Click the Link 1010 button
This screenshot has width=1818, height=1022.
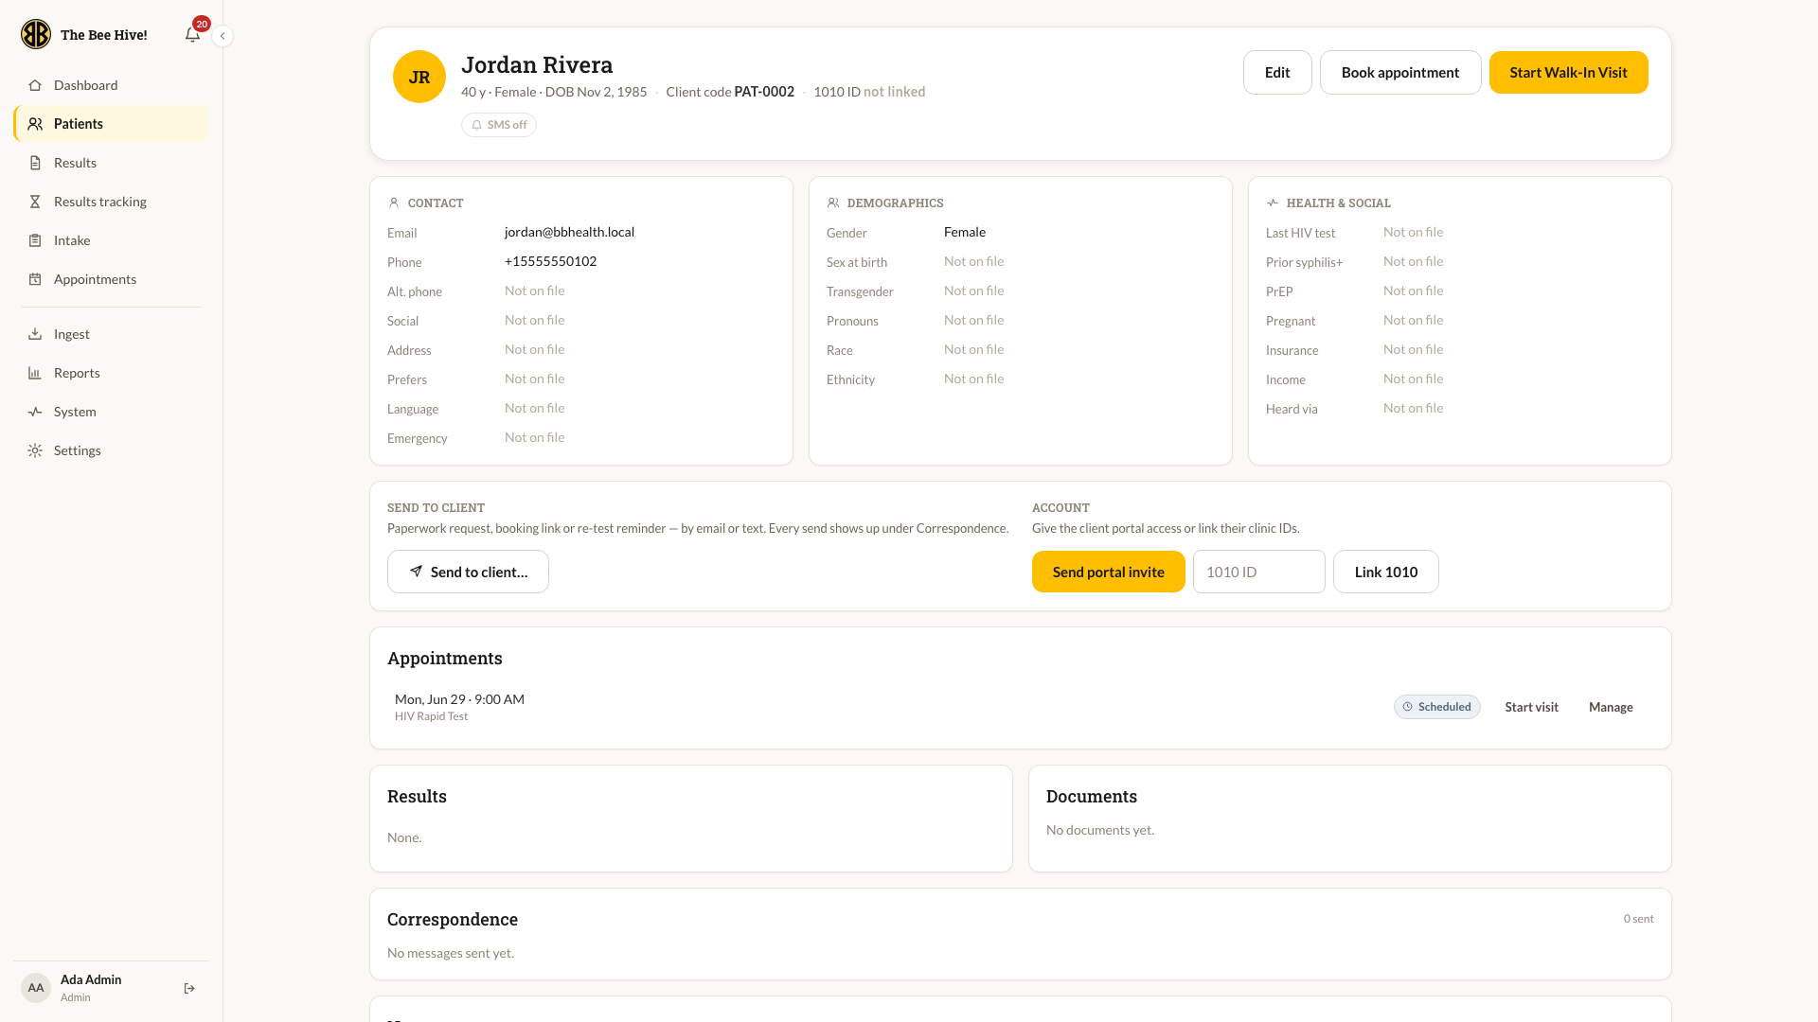click(x=1385, y=572)
